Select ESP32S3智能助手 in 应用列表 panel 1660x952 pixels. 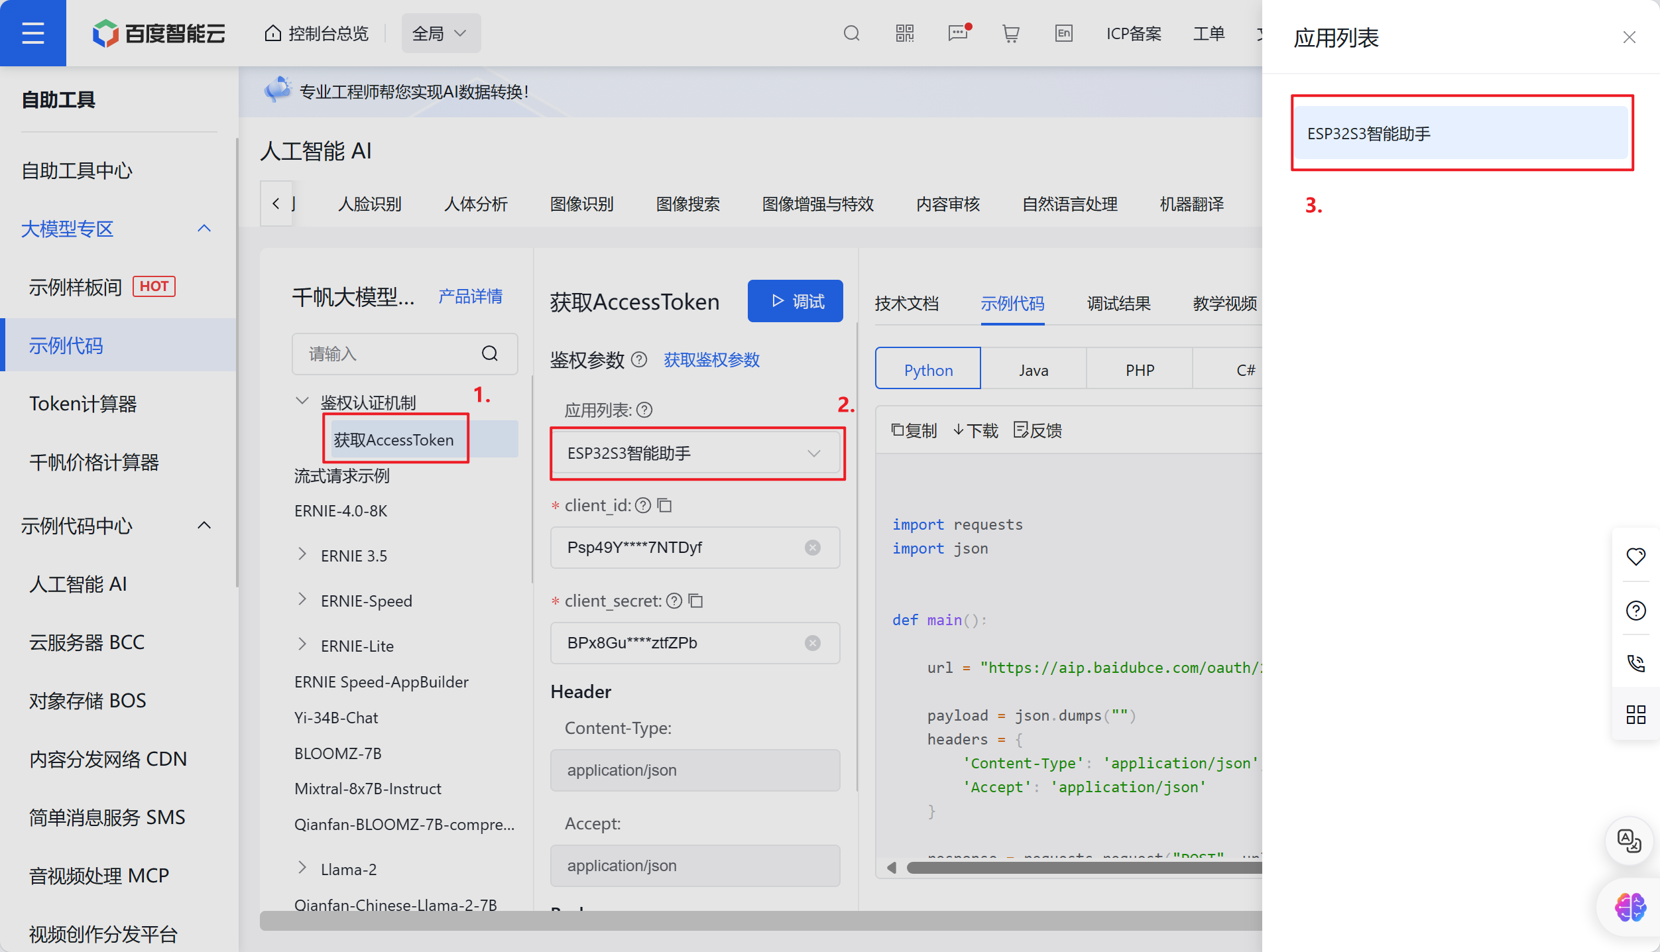pyautogui.click(x=1461, y=133)
